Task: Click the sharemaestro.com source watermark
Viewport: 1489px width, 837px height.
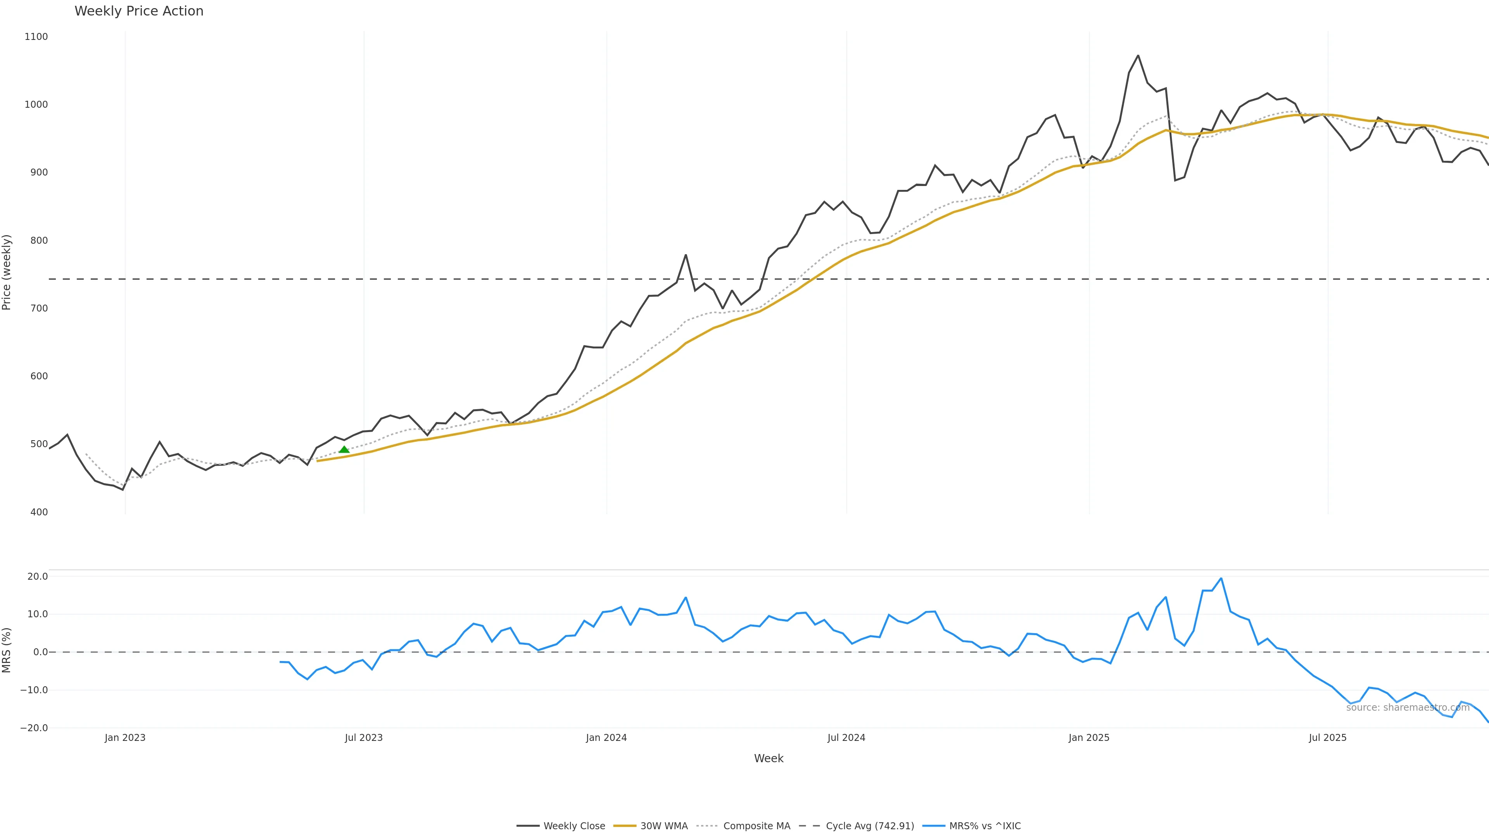Action: (1408, 708)
